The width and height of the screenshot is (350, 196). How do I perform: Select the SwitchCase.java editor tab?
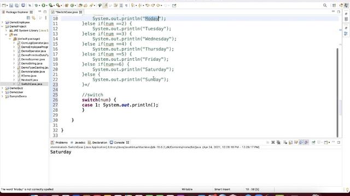click(x=66, y=12)
